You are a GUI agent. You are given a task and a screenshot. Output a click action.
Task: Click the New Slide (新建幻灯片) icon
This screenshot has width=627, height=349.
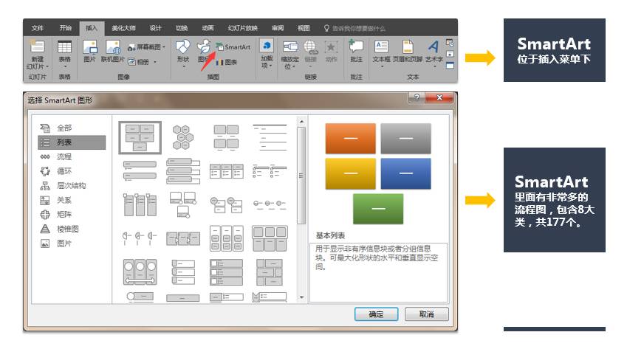[37, 46]
